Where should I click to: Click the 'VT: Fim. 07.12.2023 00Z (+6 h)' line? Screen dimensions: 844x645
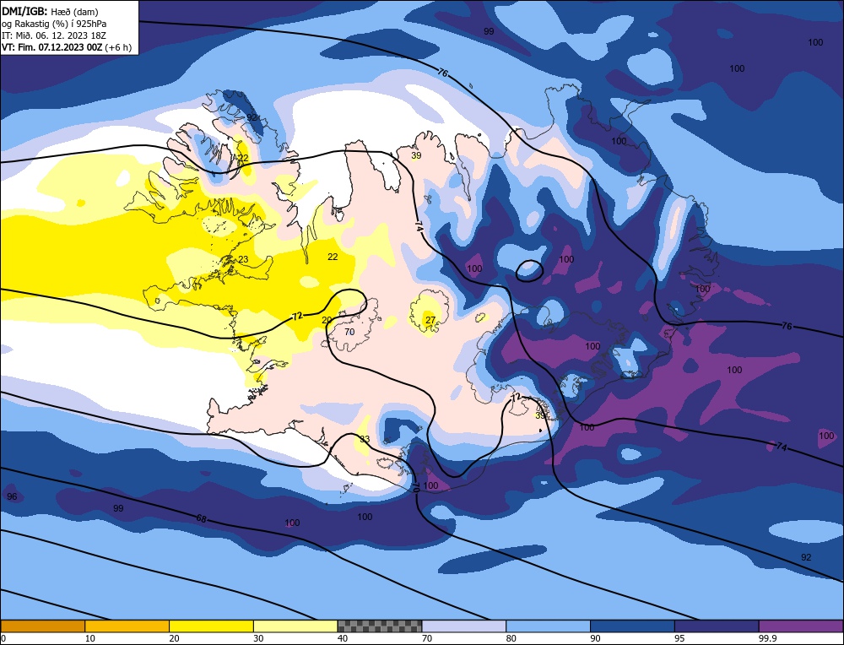coord(67,46)
